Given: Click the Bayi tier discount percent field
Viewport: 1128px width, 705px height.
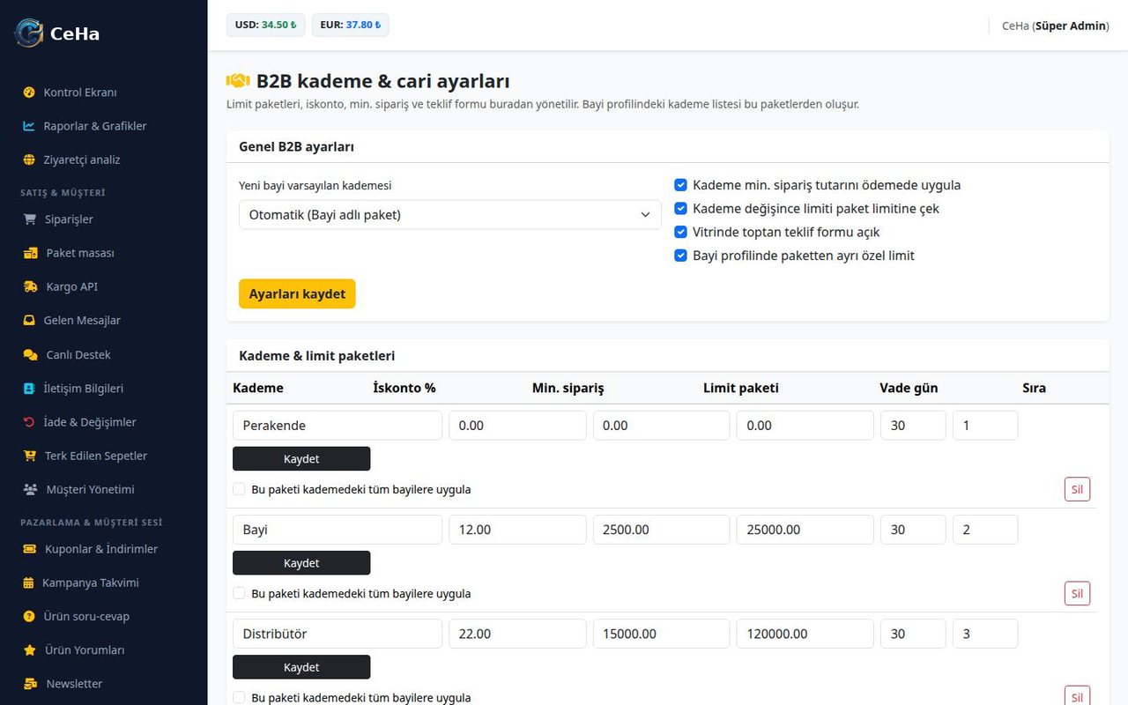Looking at the screenshot, I should click(517, 530).
